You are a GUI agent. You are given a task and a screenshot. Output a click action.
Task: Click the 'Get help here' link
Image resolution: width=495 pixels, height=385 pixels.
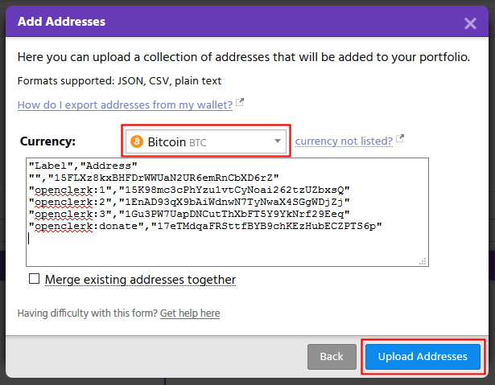[x=190, y=313]
